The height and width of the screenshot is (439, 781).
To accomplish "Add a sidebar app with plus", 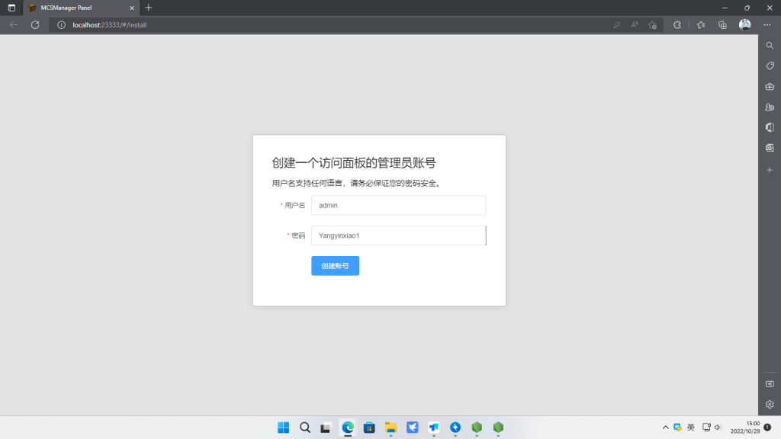I will tap(770, 170).
